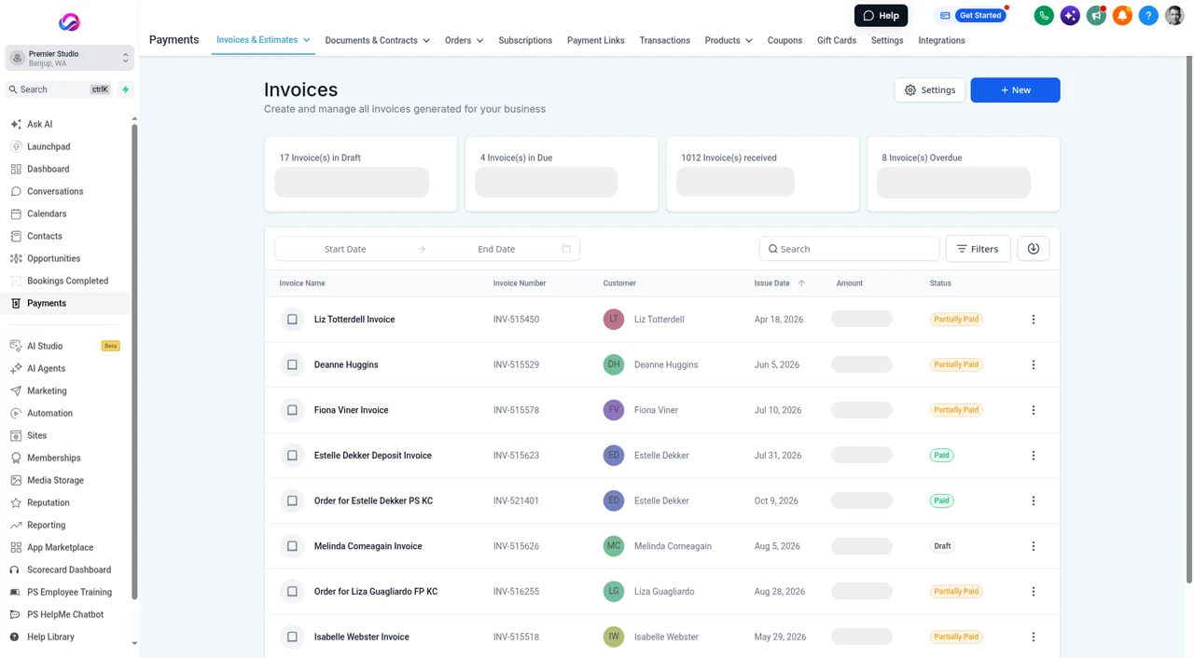This screenshot has width=1194, height=658.
Task: Switch to the Subscriptions tab
Action: pos(525,41)
